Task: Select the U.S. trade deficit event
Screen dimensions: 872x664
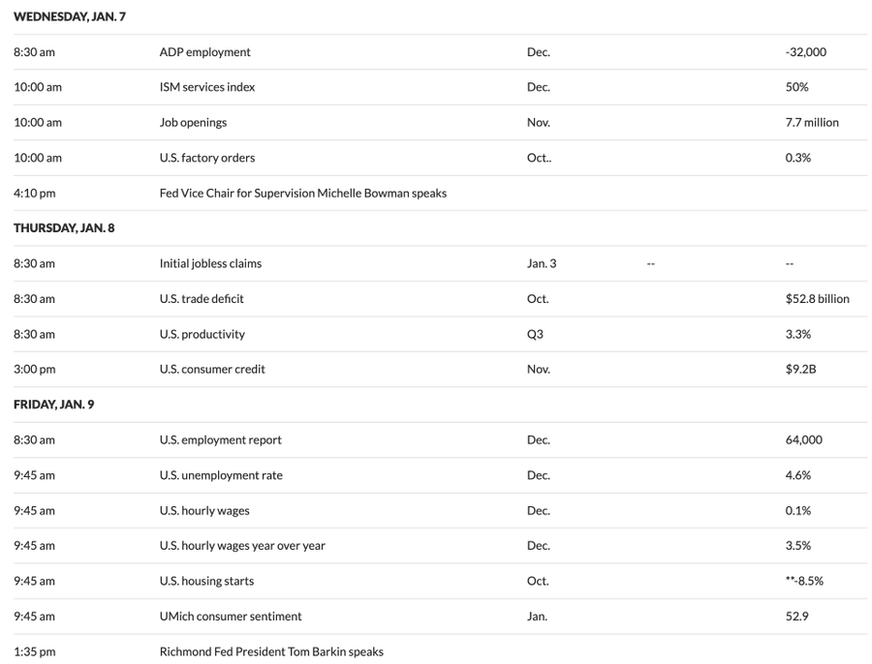Action: click(202, 299)
